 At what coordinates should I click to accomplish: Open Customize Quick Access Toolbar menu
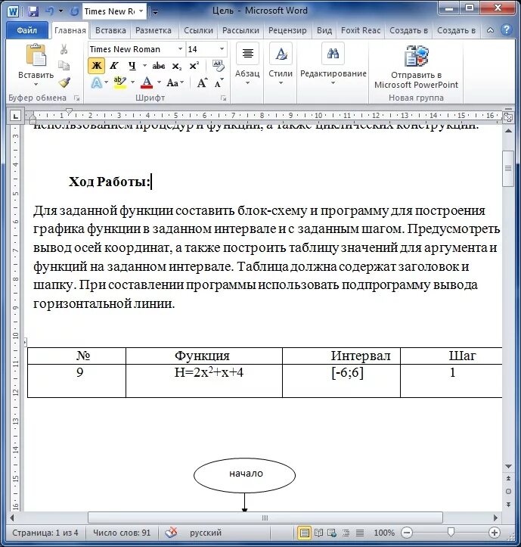tap(155, 12)
